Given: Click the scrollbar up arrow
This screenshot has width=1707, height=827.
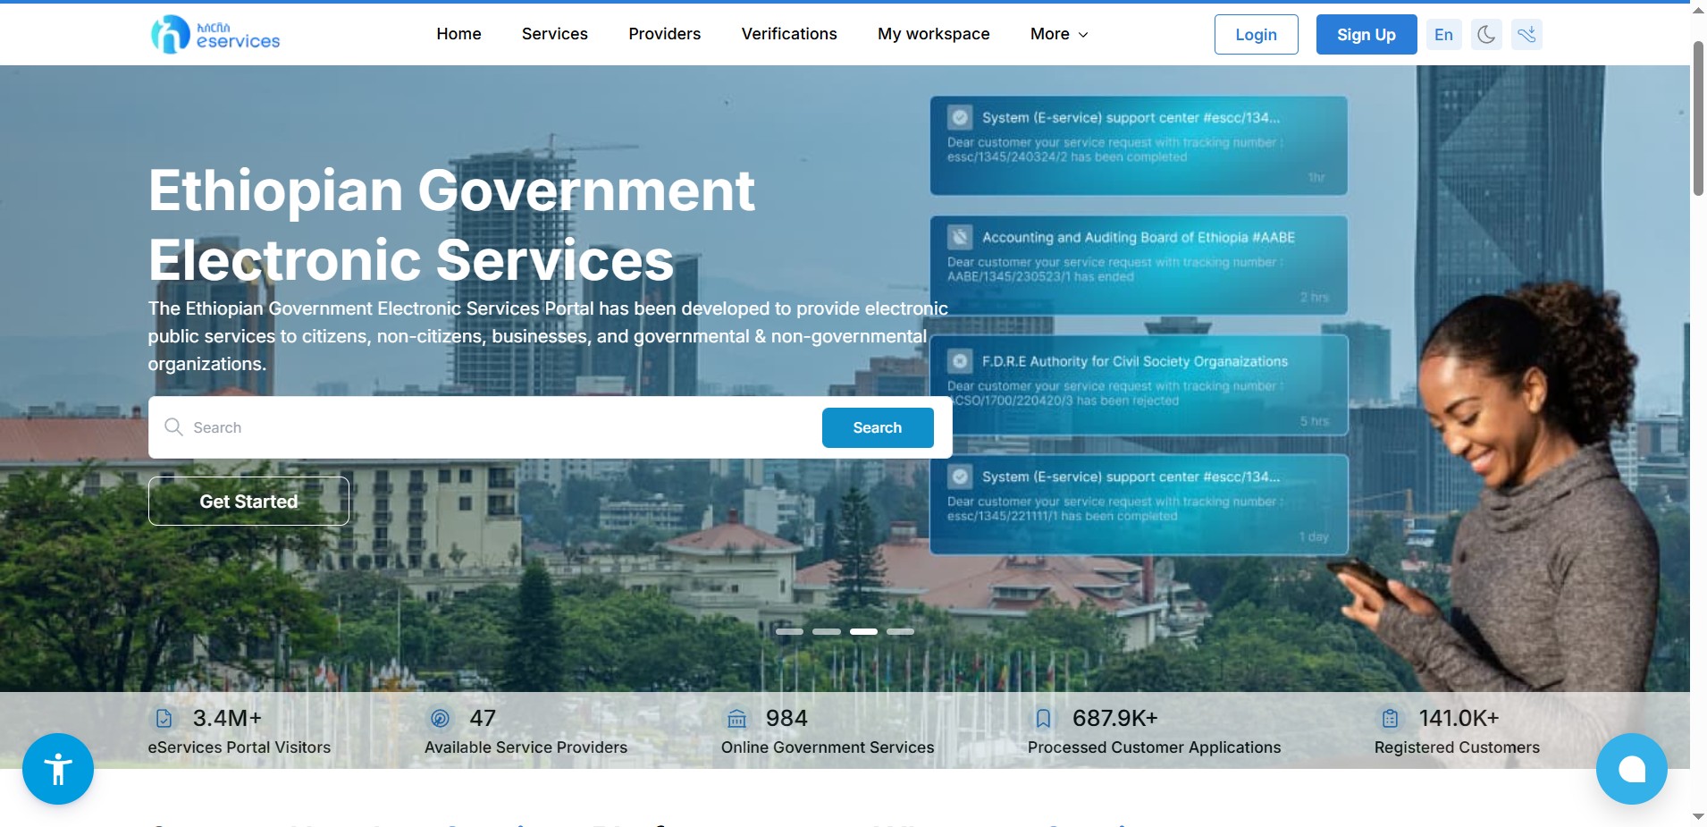Looking at the screenshot, I should click(x=1698, y=10).
